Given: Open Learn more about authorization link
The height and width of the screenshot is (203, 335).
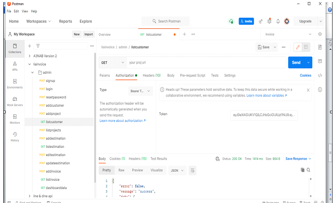Looking at the screenshot, I should pos(123,121).
